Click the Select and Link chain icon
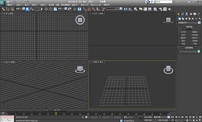The width and height of the screenshot is (202, 122). click(x=3, y=9)
